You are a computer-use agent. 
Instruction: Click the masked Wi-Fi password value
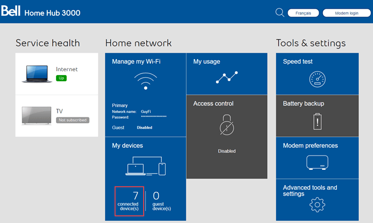point(154,117)
